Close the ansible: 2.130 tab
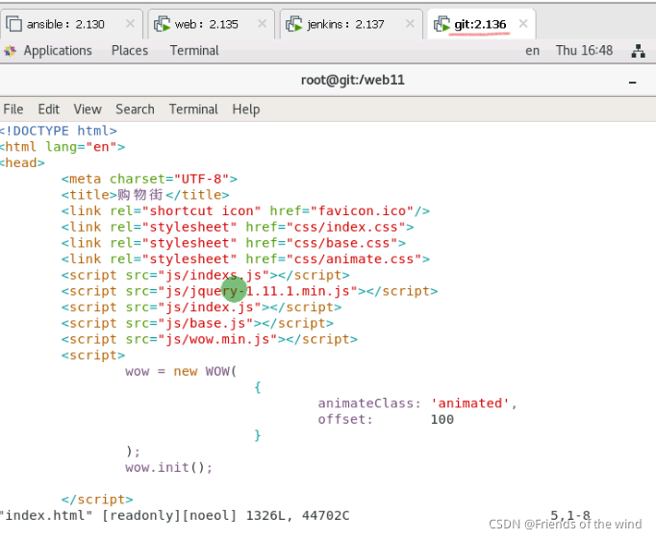 pos(130,24)
